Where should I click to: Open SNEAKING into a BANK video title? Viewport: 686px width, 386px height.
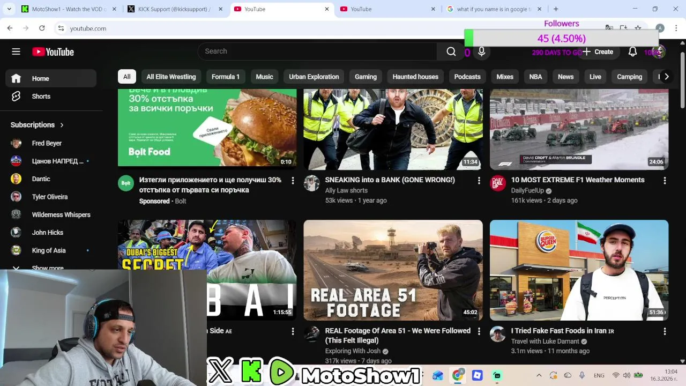pos(390,180)
